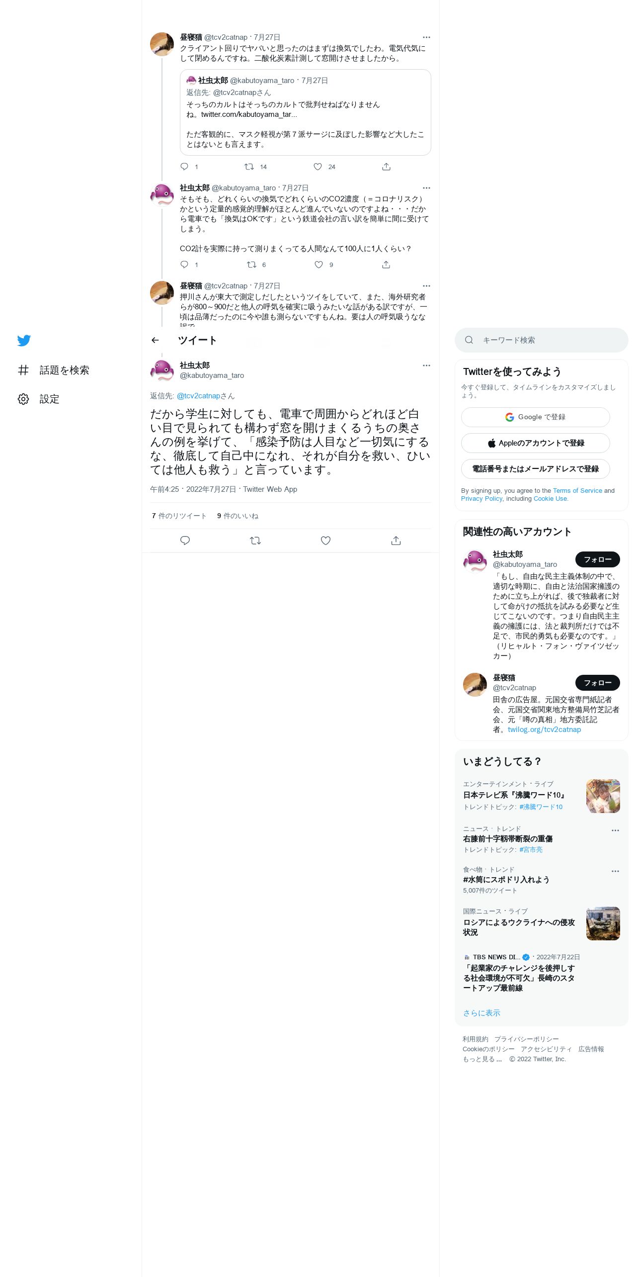Follow the 昼寝猫 account
Image resolution: width=638 pixels, height=1277 pixels.
click(x=597, y=683)
